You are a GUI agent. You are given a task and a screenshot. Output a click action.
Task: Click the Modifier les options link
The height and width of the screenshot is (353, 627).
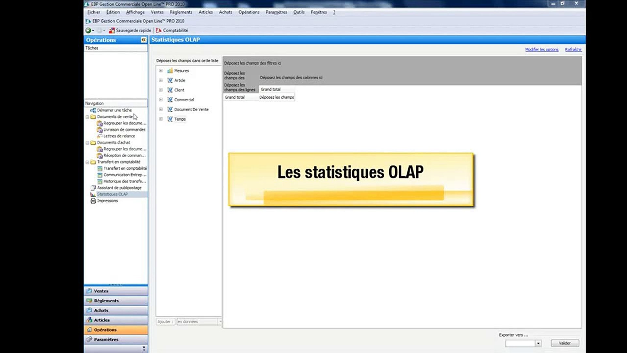pyautogui.click(x=542, y=49)
